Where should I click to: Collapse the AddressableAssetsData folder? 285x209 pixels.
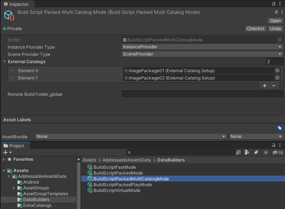coord(9,176)
